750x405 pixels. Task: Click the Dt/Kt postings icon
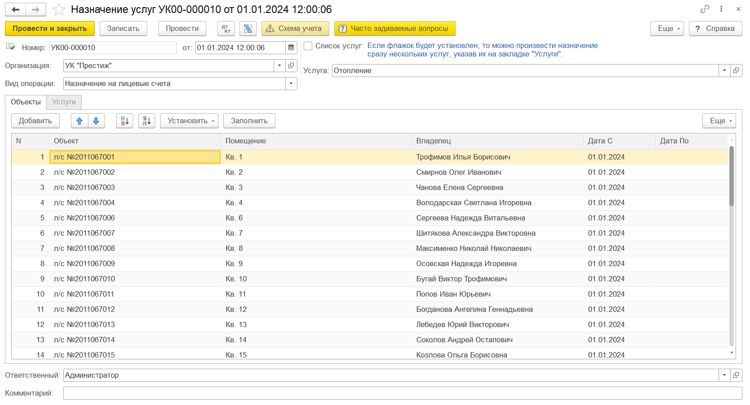click(x=226, y=29)
